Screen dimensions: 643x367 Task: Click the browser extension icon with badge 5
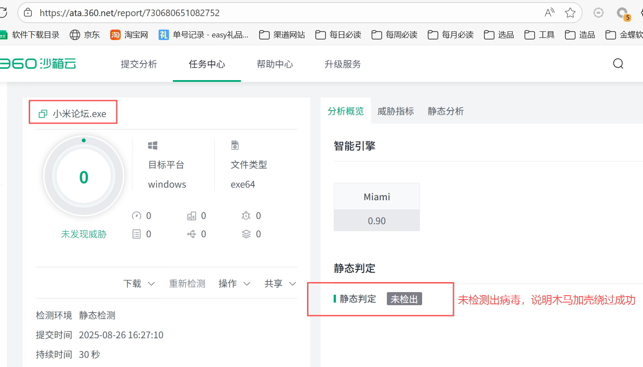623,13
